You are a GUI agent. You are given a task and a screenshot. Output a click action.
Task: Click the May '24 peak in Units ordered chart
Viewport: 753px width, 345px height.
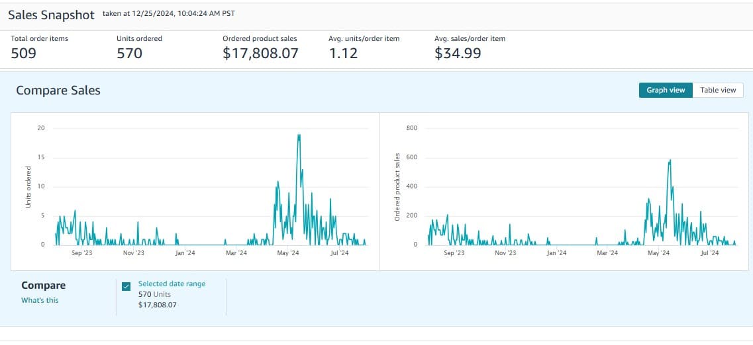[299, 137]
